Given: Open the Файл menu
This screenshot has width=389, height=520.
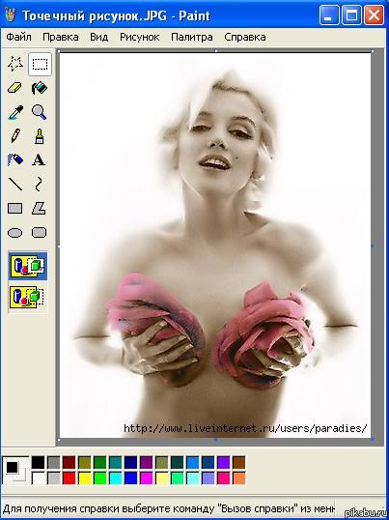Looking at the screenshot, I should (18, 37).
